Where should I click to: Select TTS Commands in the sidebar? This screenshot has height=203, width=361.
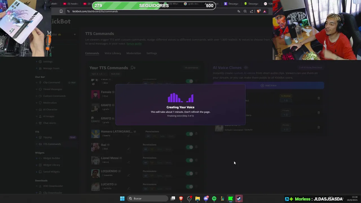tap(52, 144)
